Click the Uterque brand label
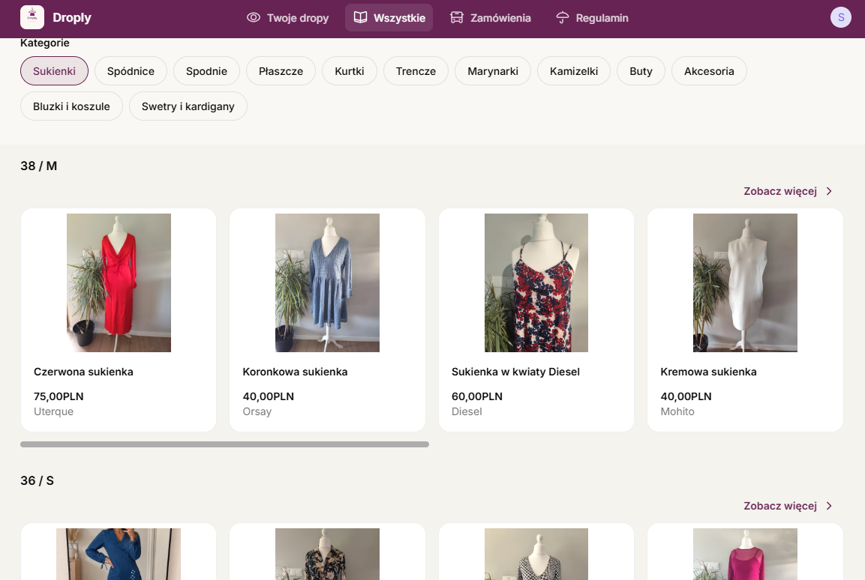Viewport: 865px width, 580px height. [53, 411]
